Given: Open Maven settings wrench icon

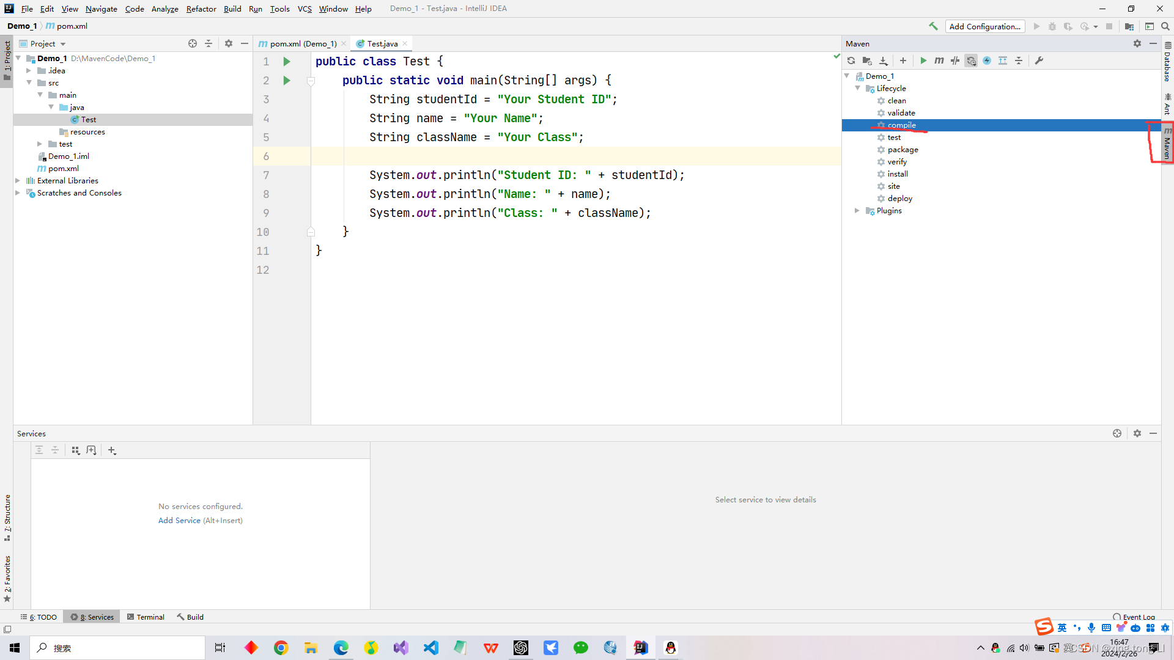Looking at the screenshot, I should click(1039, 61).
